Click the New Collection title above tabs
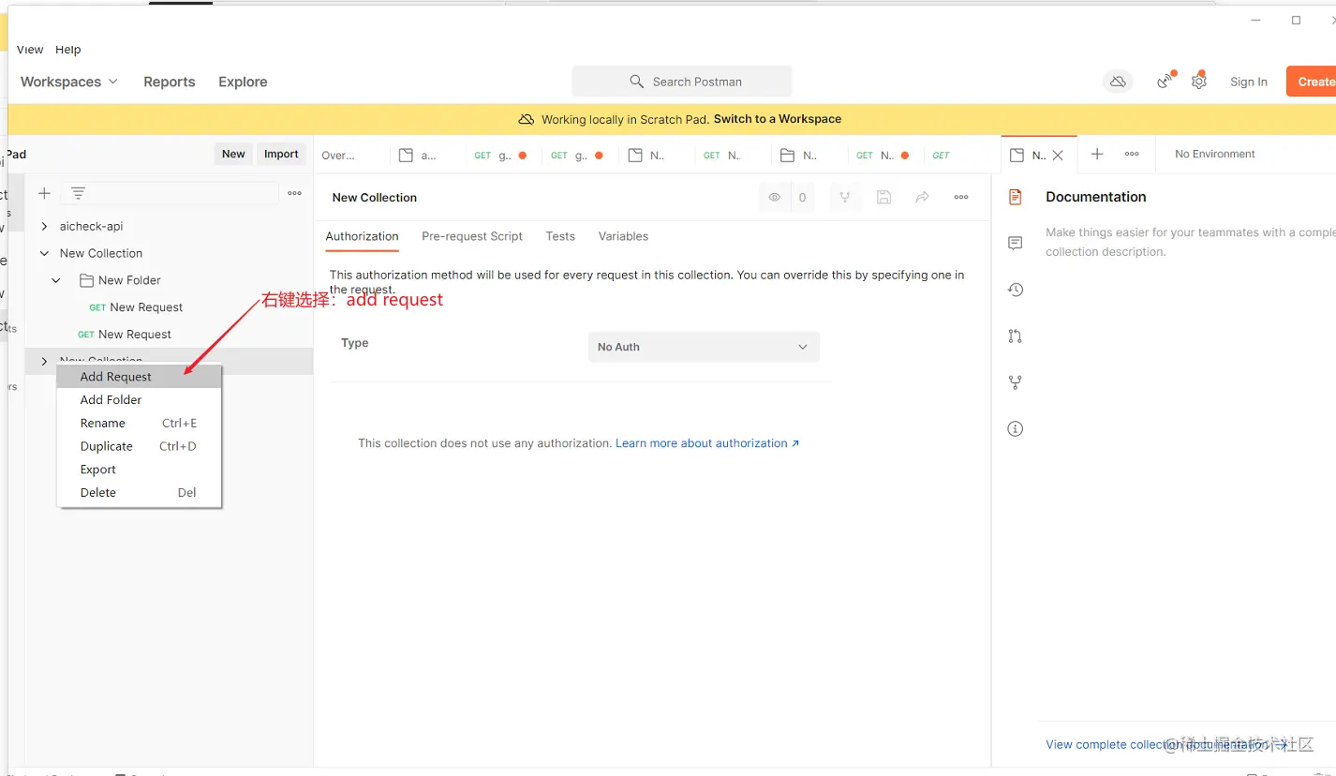 [x=375, y=198]
